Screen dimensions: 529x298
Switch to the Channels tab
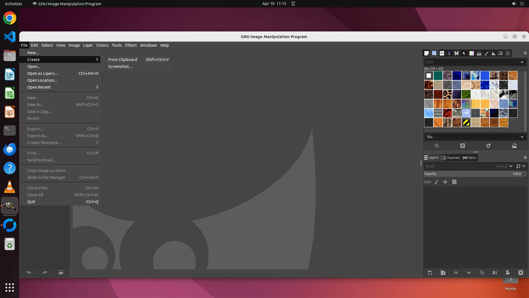[x=450, y=158]
